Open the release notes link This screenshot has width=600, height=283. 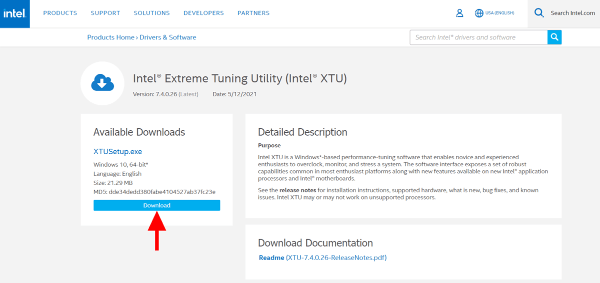[297, 190]
